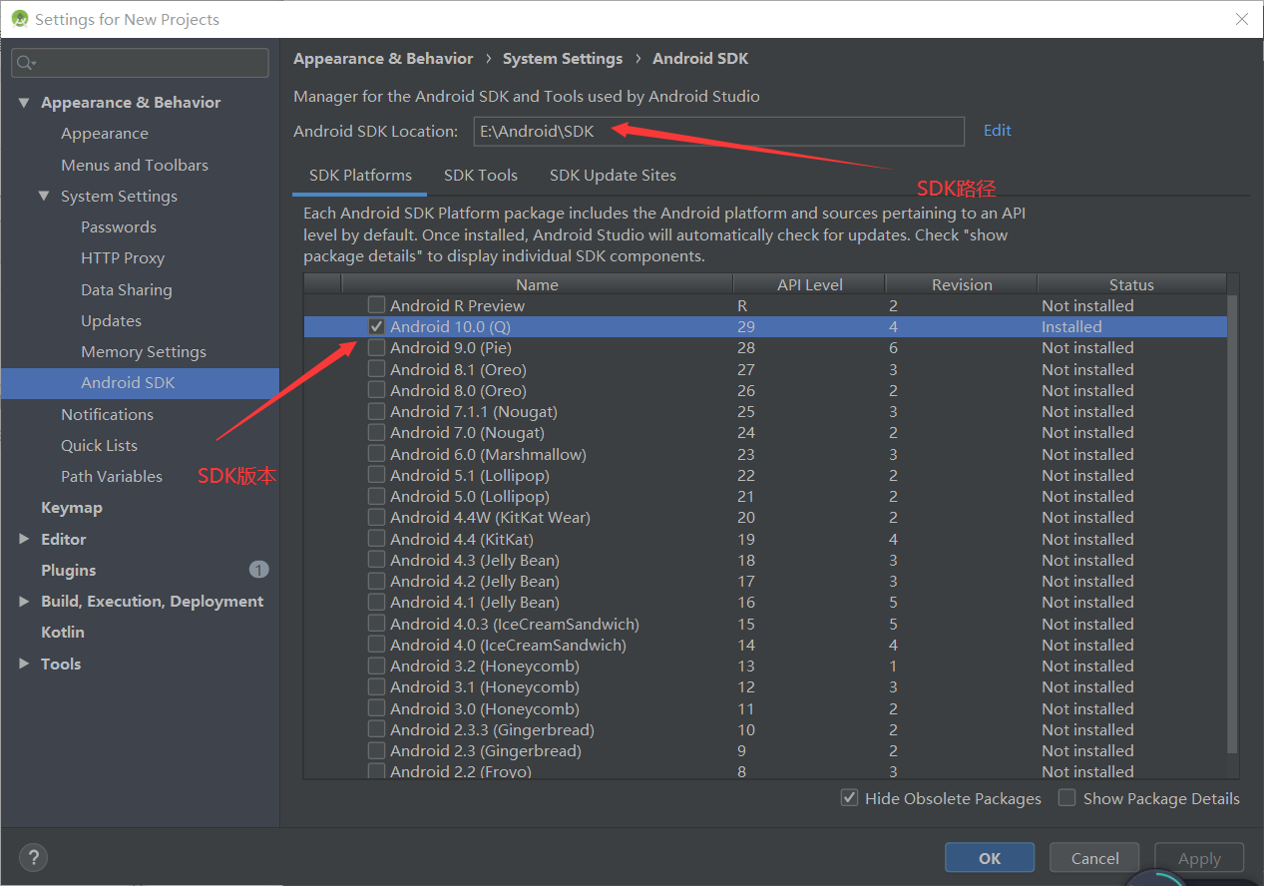This screenshot has height=886, width=1264.
Task: Expand the Editor settings node
Action: click(24, 539)
